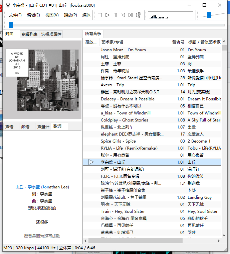Open the 媒体 menu
This screenshot has height=254, width=230.
point(86,15)
